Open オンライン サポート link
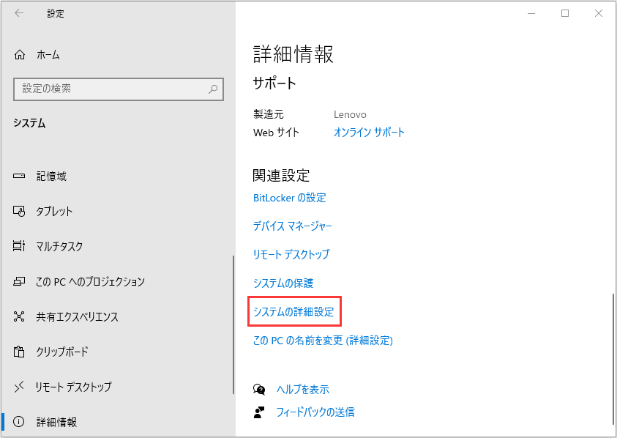 [x=369, y=133]
